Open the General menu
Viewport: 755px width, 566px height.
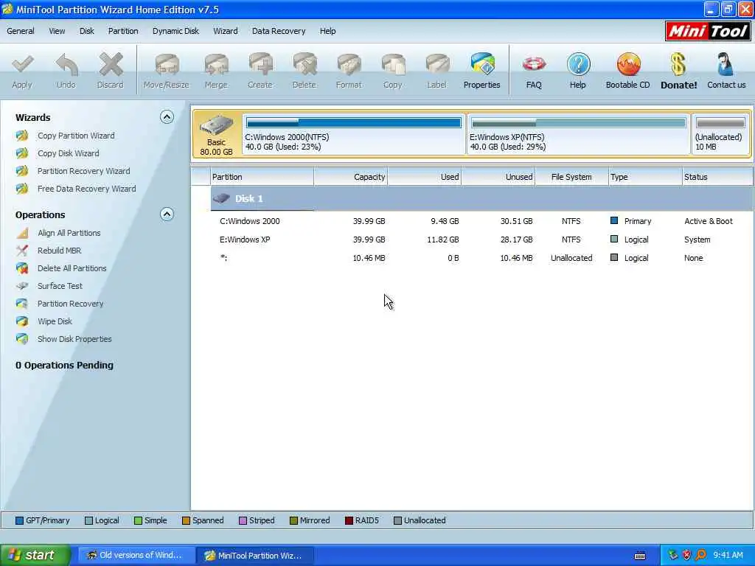20,31
